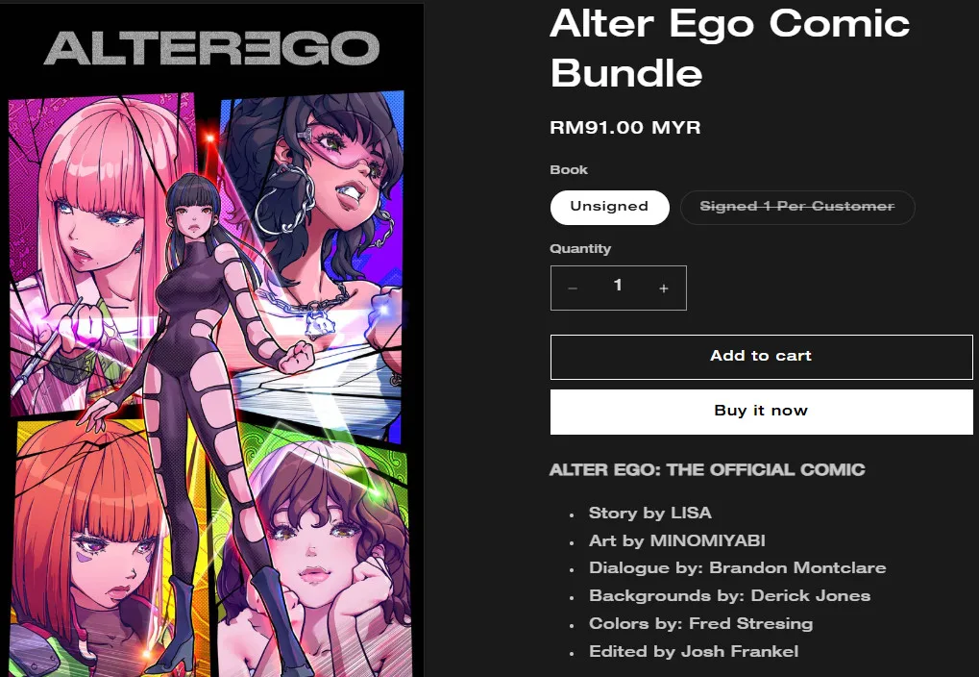Click the ALTER EGO: THE OFFICIAL COMIC heading
This screenshot has width=979, height=677.
click(707, 469)
